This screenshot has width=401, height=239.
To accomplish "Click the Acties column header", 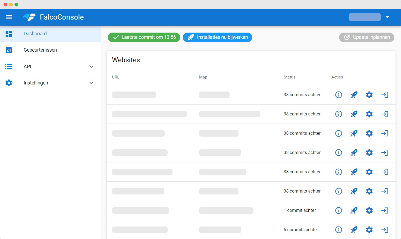I will (337, 77).
